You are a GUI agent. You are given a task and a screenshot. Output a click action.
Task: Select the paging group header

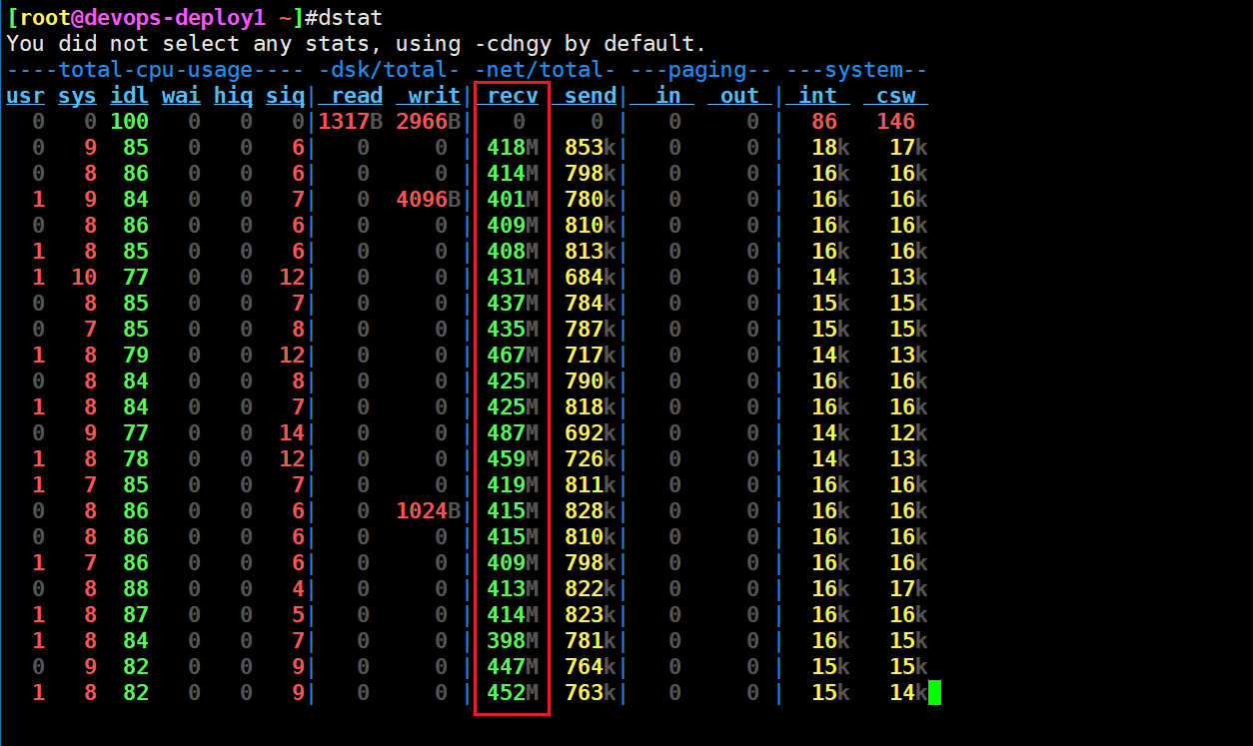tap(700, 70)
